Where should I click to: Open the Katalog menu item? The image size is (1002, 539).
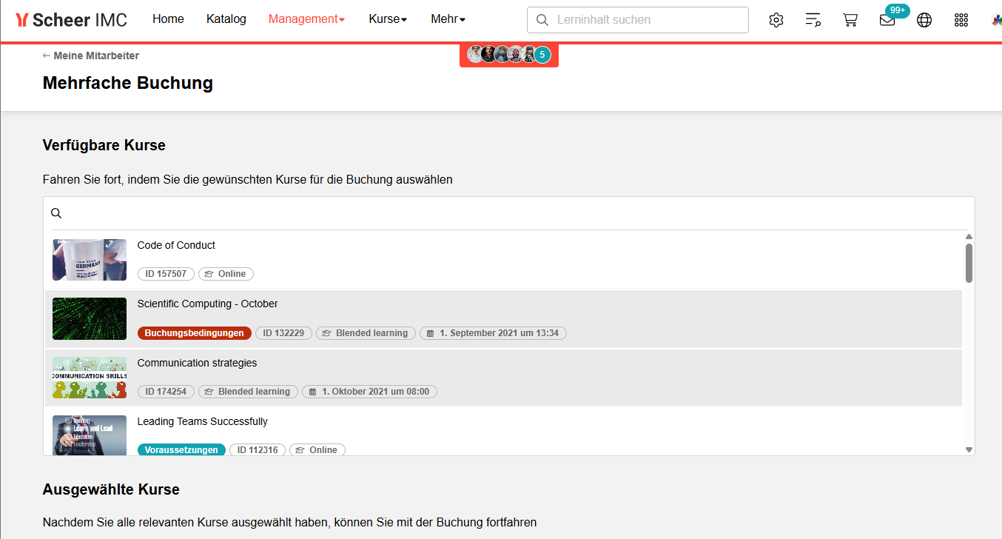pyautogui.click(x=226, y=19)
